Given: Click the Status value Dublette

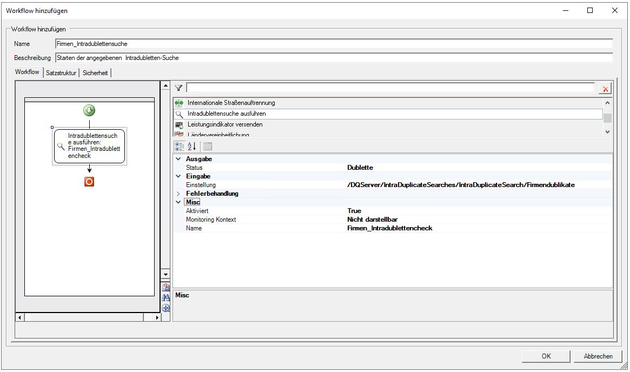Looking at the screenshot, I should point(360,168).
